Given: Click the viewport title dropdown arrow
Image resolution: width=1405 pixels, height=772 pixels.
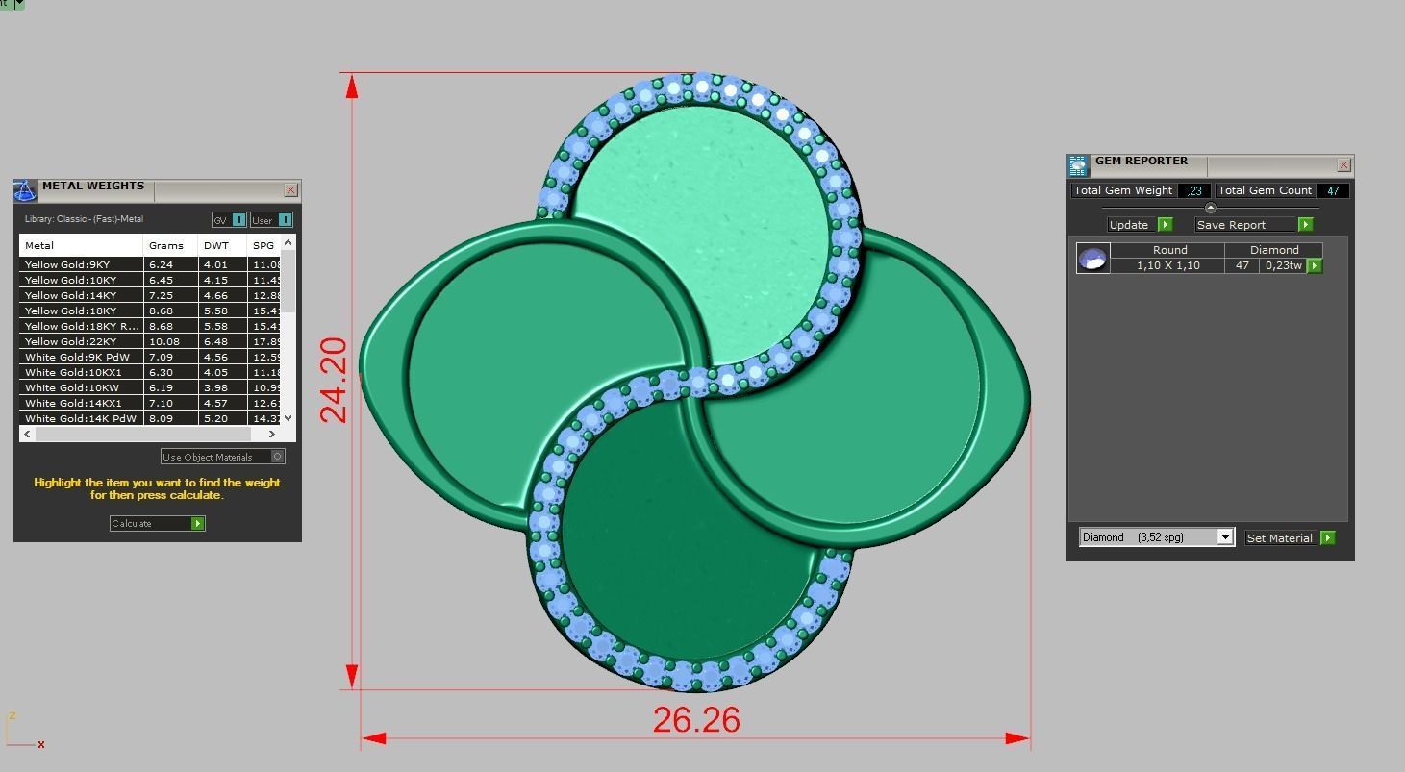Looking at the screenshot, I should (x=19, y=4).
